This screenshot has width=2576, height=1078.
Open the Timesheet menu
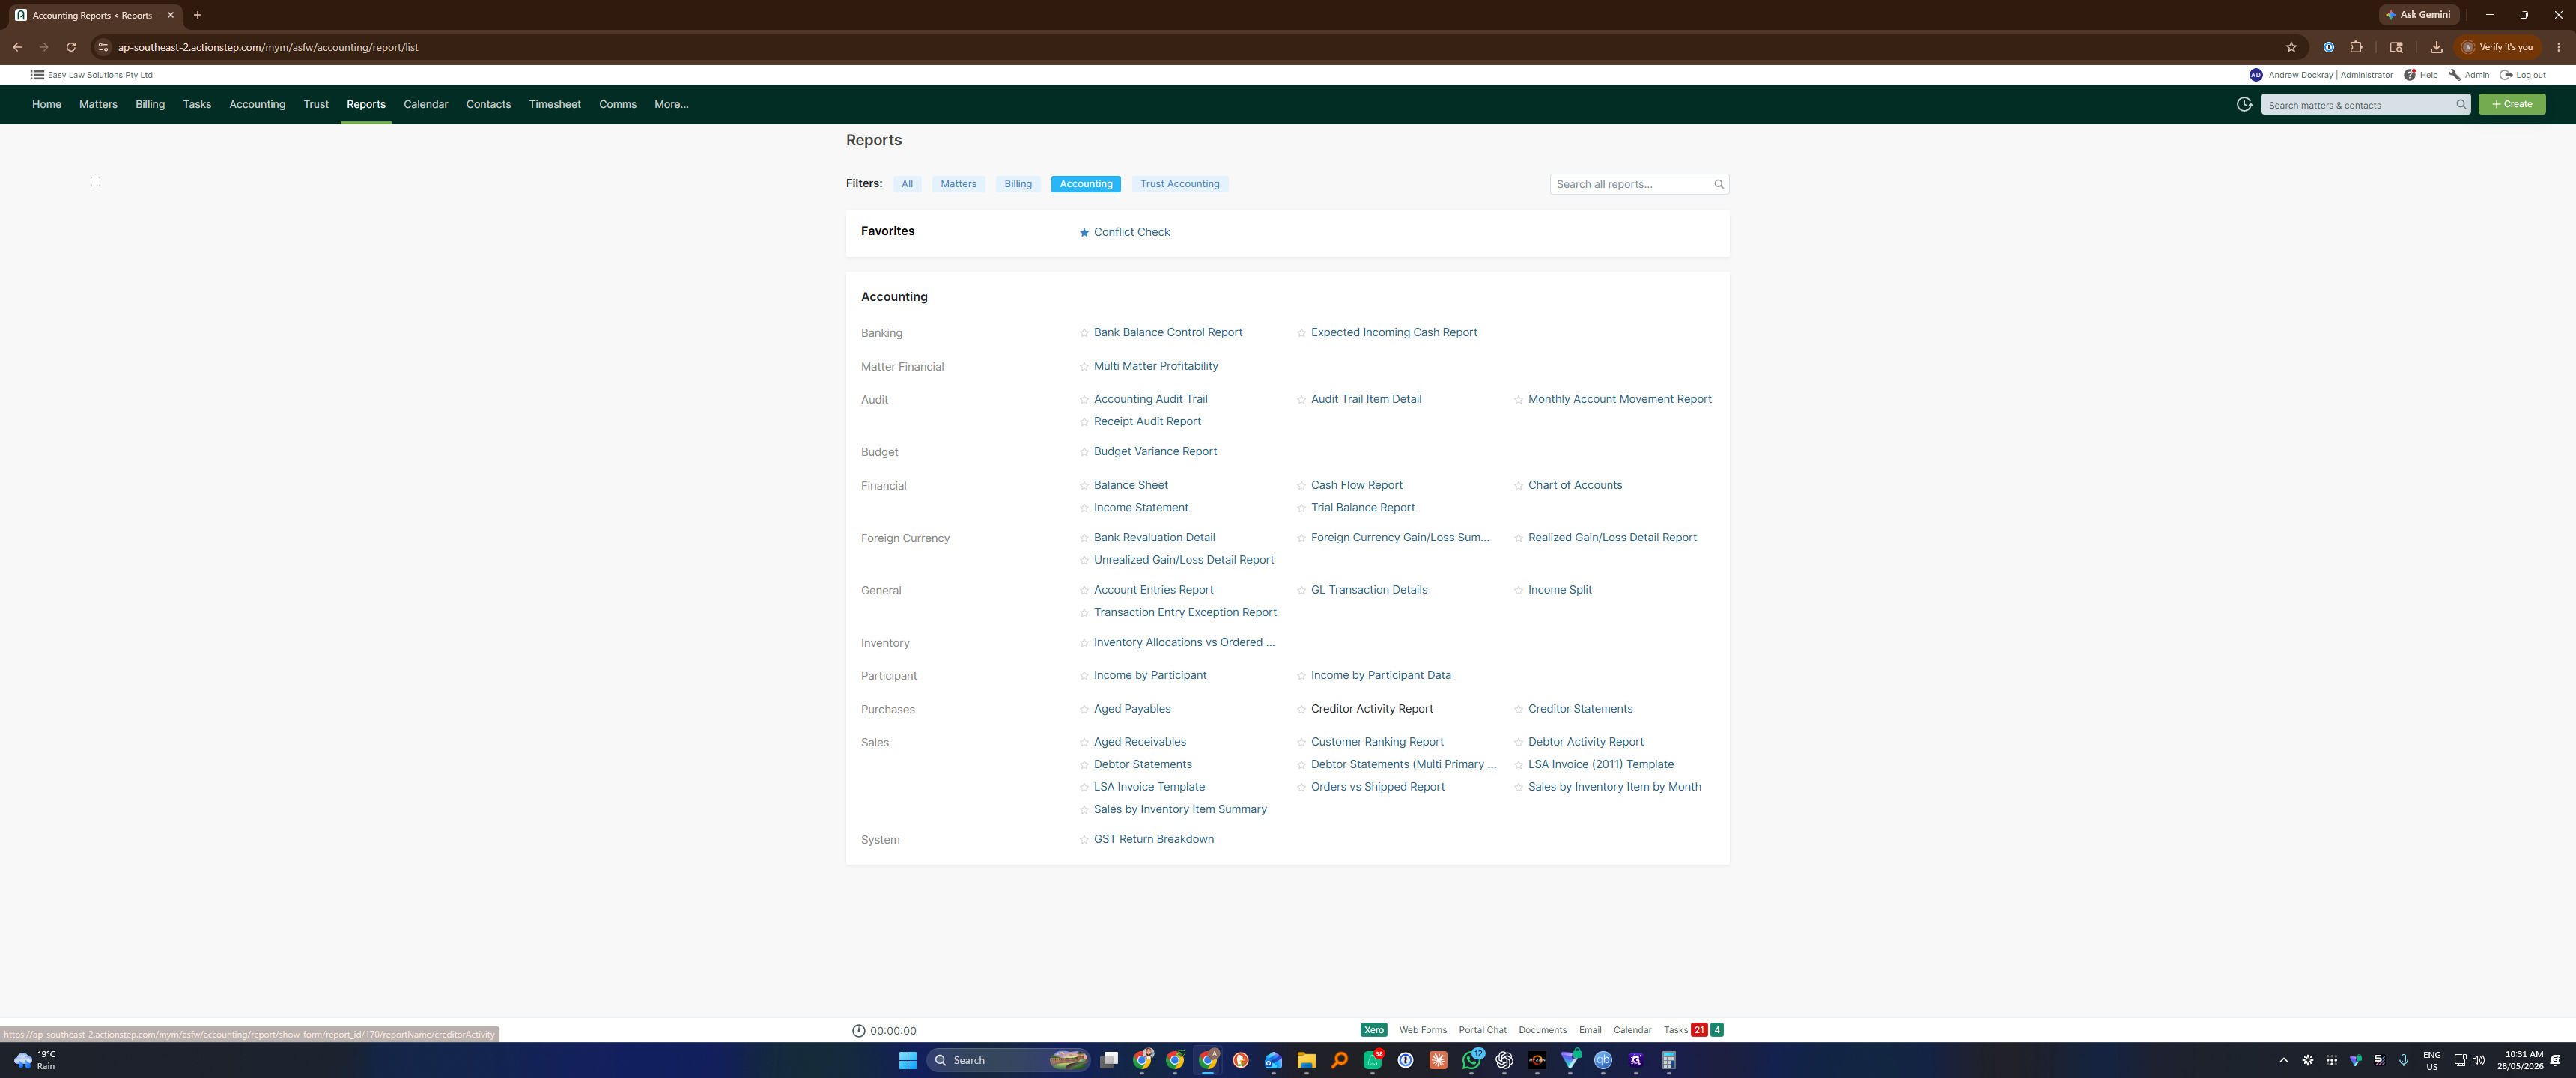tap(555, 104)
